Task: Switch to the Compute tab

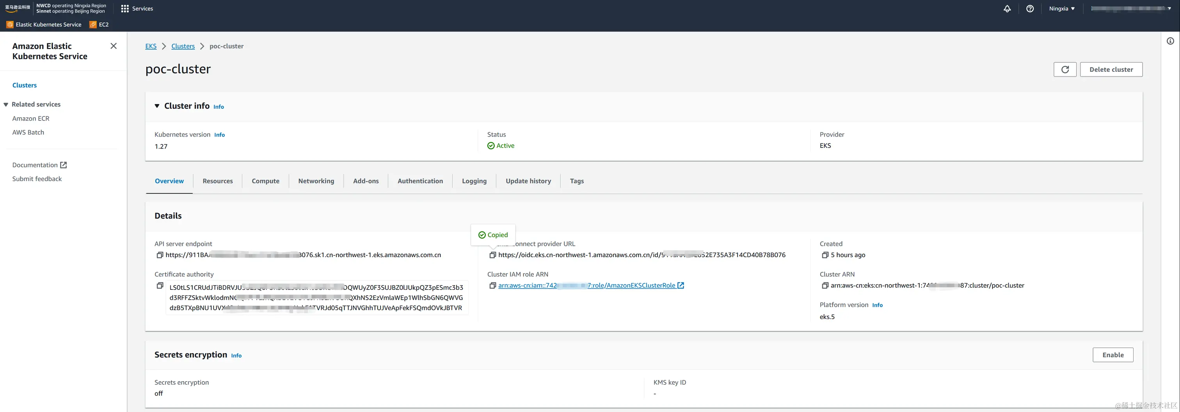Action: pyautogui.click(x=265, y=181)
